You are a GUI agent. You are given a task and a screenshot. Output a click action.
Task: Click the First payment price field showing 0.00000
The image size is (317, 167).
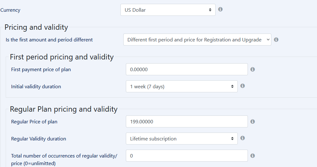pyautogui.click(x=187, y=69)
